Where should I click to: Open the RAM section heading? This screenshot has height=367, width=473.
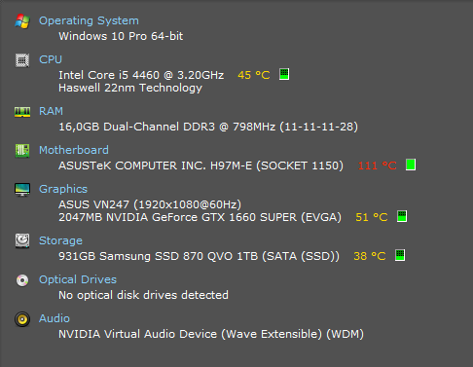51,111
